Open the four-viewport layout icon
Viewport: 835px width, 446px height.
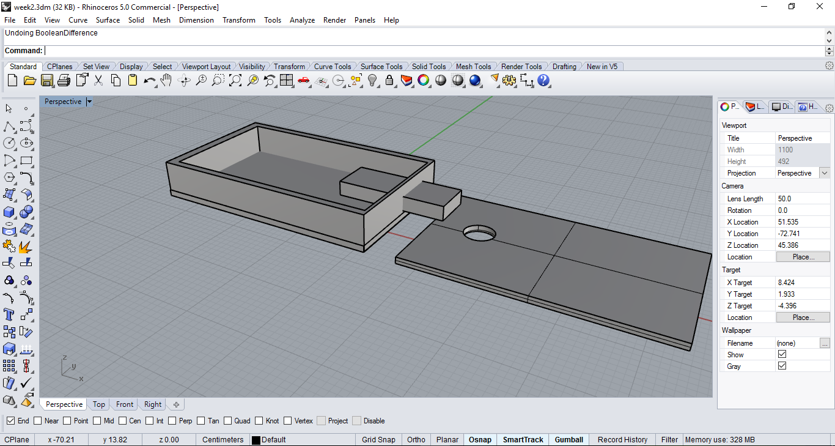pos(286,80)
